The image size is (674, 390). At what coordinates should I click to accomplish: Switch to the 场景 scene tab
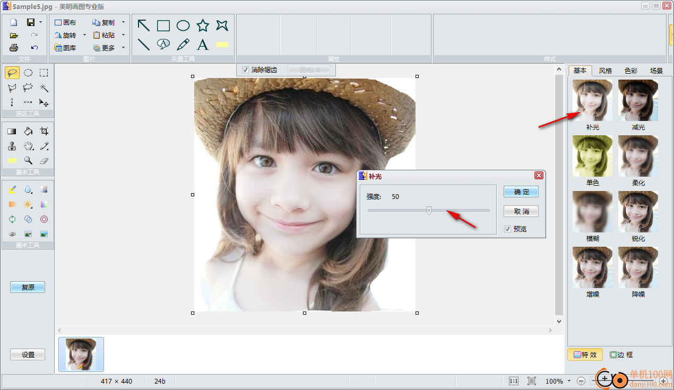pyautogui.click(x=656, y=71)
